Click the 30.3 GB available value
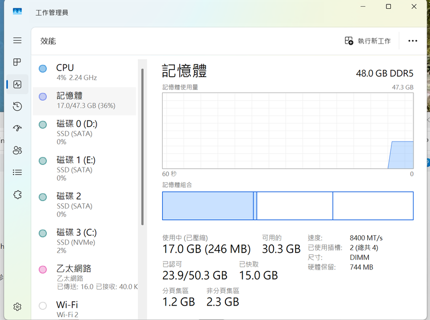Viewport: 430px width, 320px height. tap(281, 249)
